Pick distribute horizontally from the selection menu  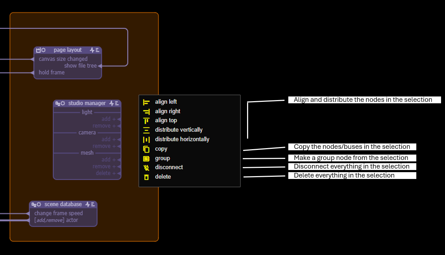pos(182,139)
